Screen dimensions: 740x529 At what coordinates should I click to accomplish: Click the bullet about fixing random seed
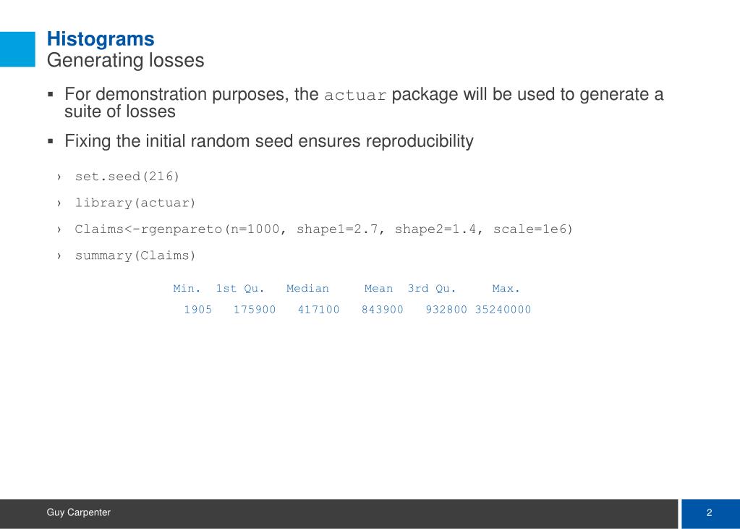click(269, 141)
